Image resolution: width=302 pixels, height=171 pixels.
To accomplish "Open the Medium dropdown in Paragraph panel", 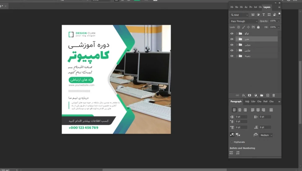I will (x=266, y=135).
